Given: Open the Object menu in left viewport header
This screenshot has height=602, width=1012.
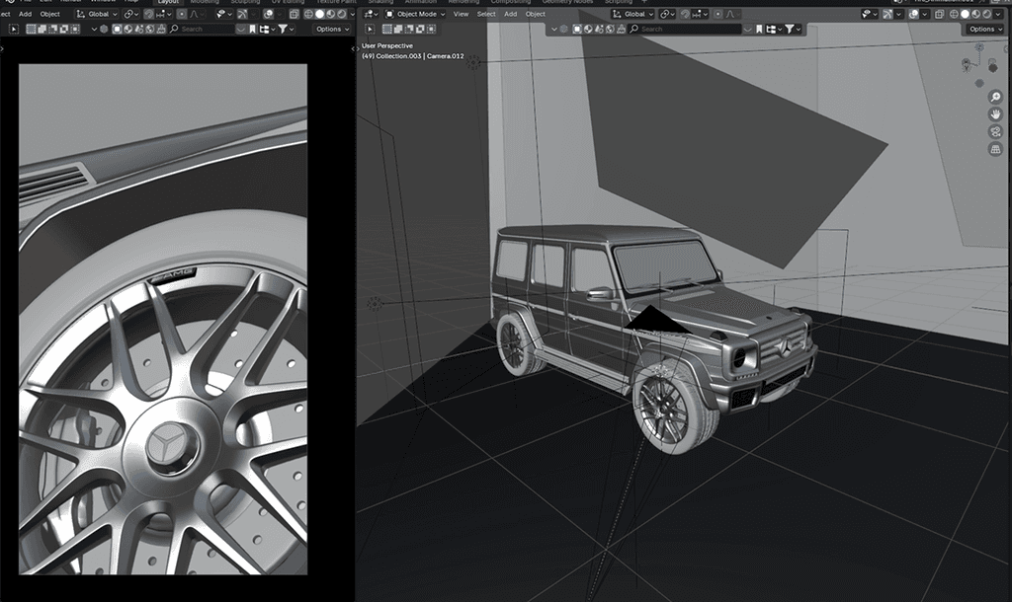Looking at the screenshot, I should coord(49,15).
